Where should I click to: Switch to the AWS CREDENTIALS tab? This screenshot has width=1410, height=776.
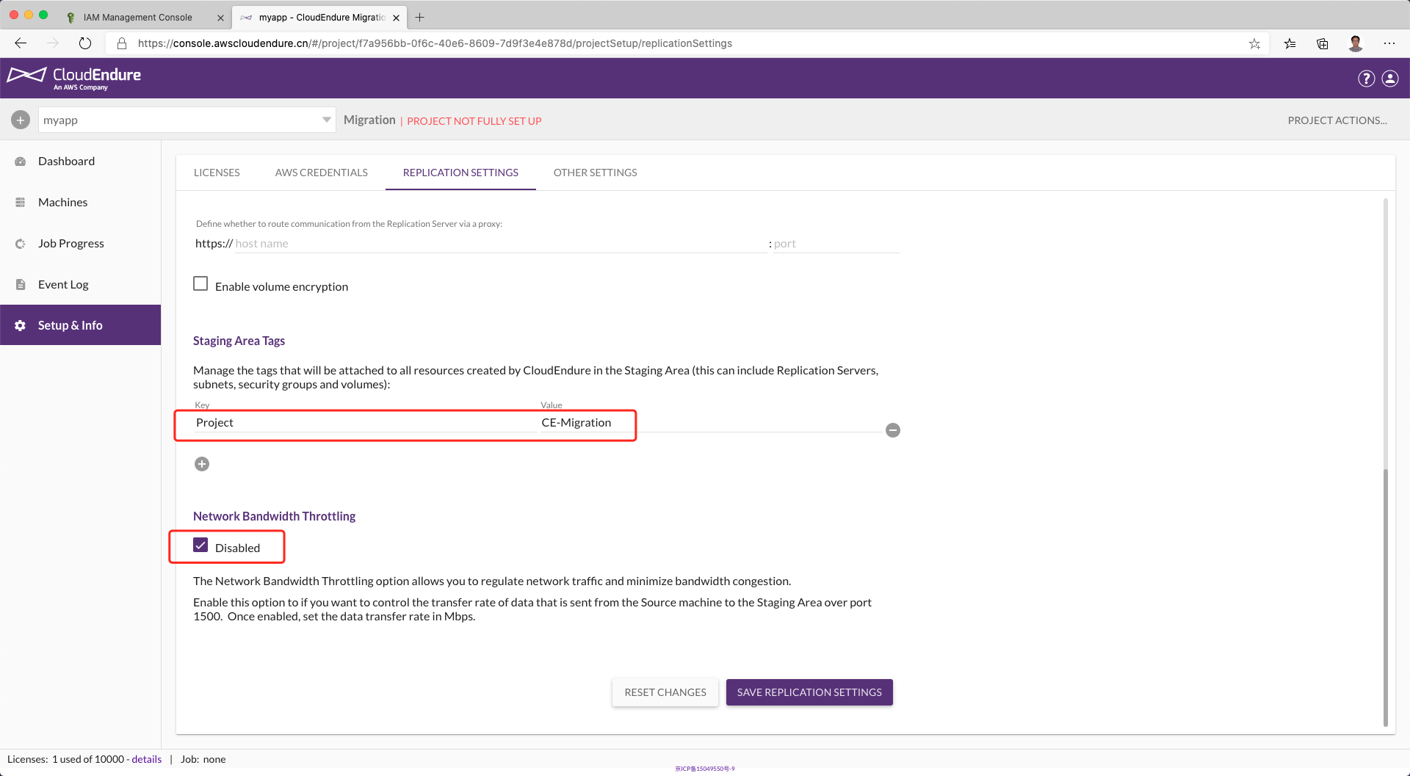coord(321,173)
